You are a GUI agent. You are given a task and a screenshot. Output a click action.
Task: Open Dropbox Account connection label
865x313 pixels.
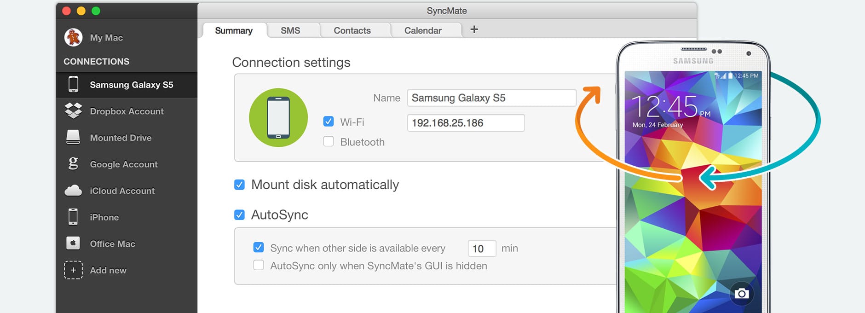coord(127,111)
